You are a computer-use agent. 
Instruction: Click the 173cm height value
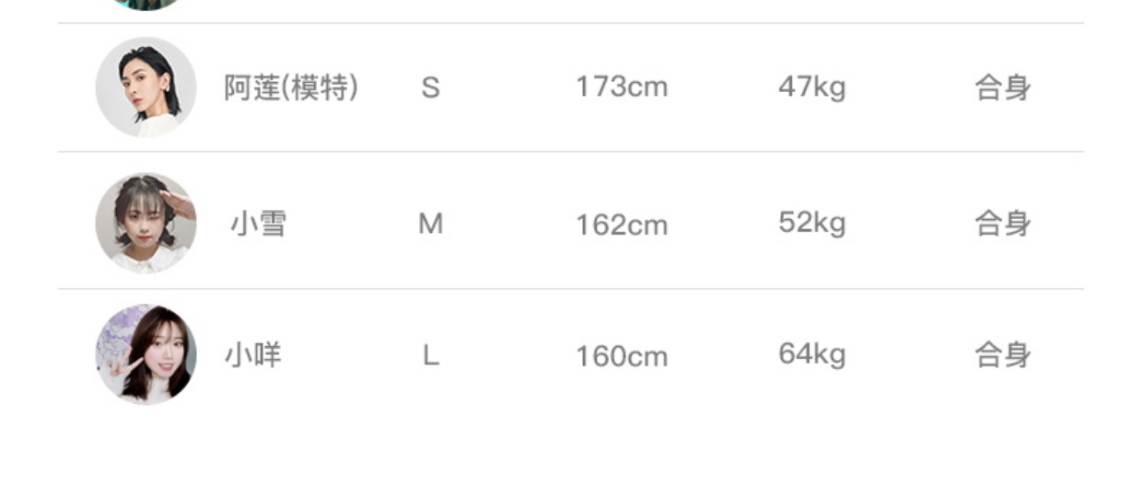[622, 88]
